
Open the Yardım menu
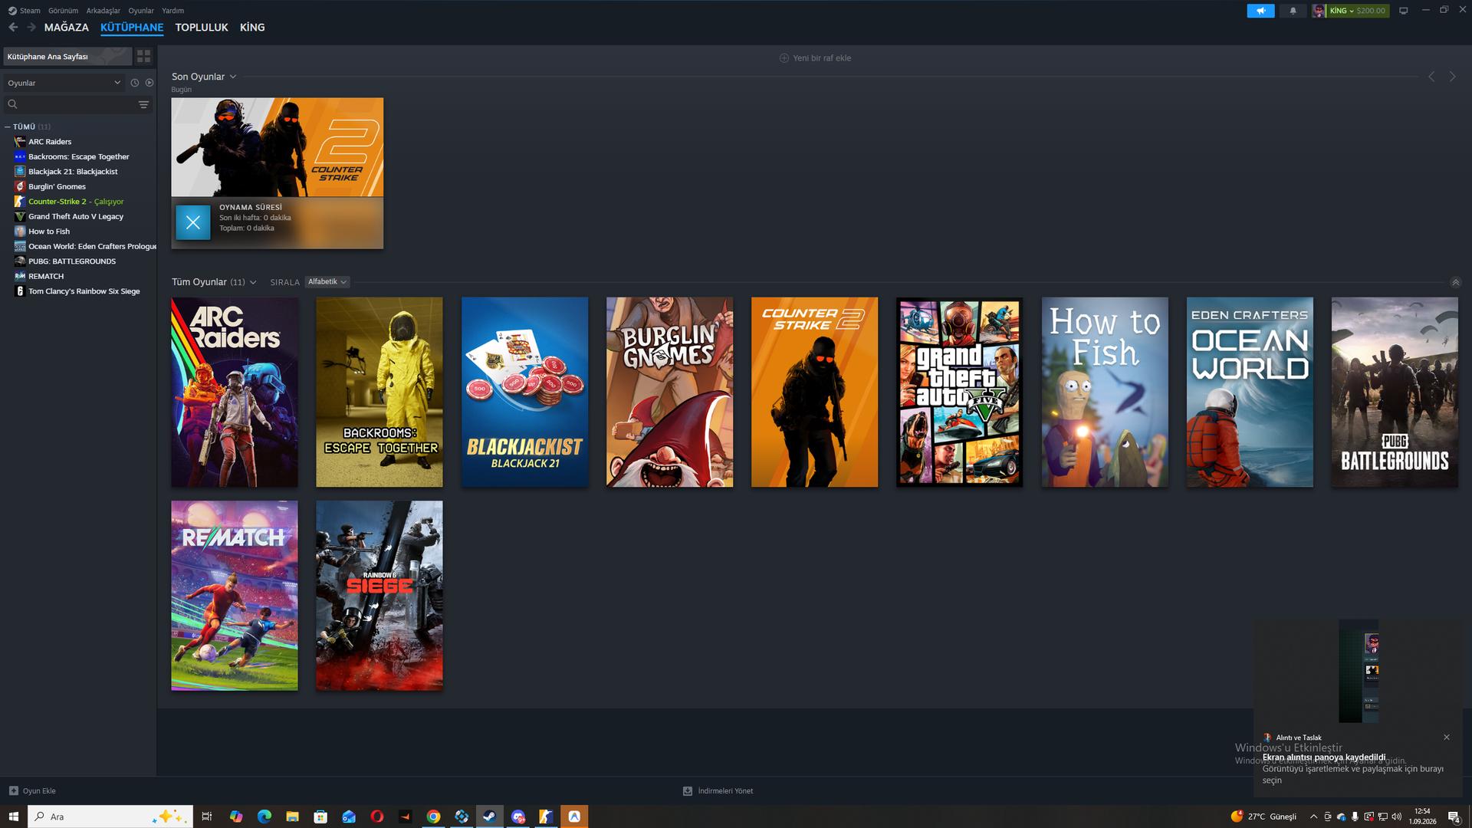[172, 11]
